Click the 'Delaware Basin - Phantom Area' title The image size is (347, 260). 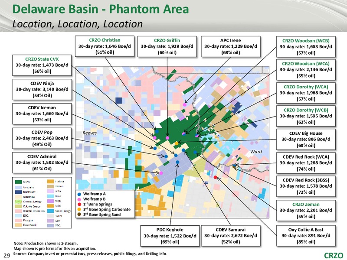coord(101,9)
